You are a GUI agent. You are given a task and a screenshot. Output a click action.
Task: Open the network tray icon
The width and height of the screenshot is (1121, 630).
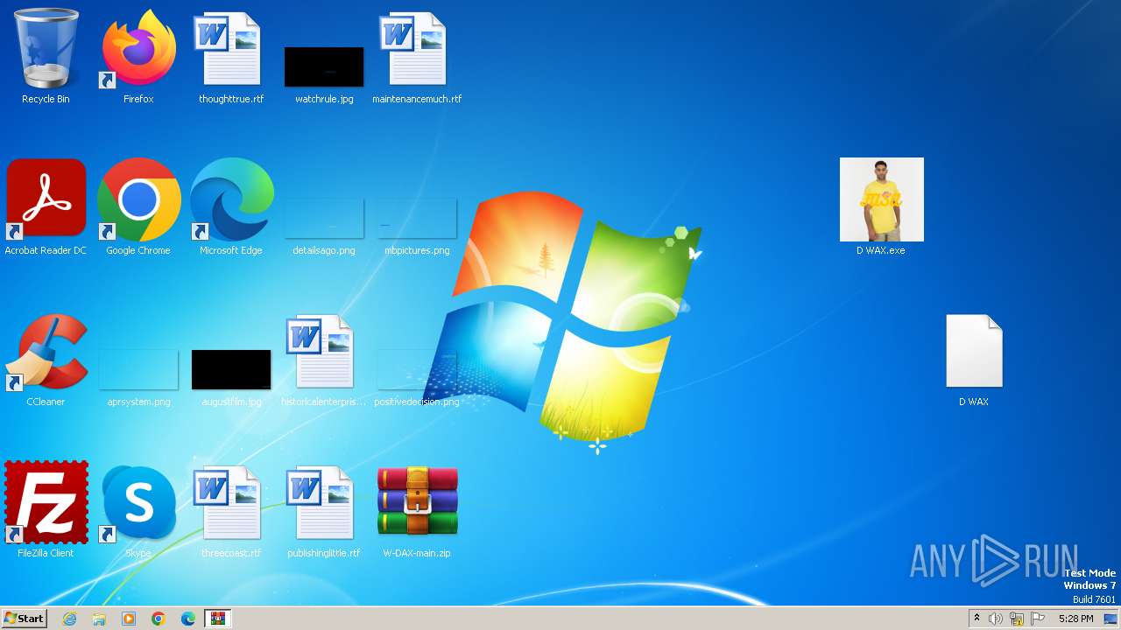[x=1017, y=619]
